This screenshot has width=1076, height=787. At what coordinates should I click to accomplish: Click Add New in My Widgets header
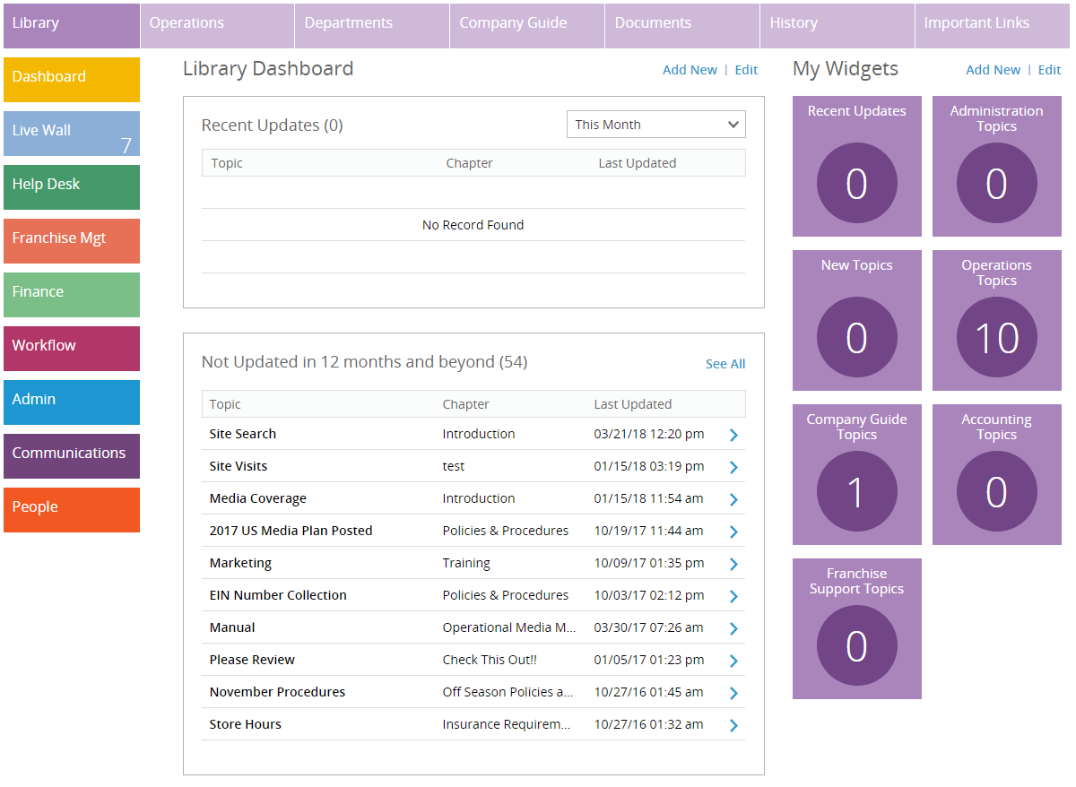(993, 70)
